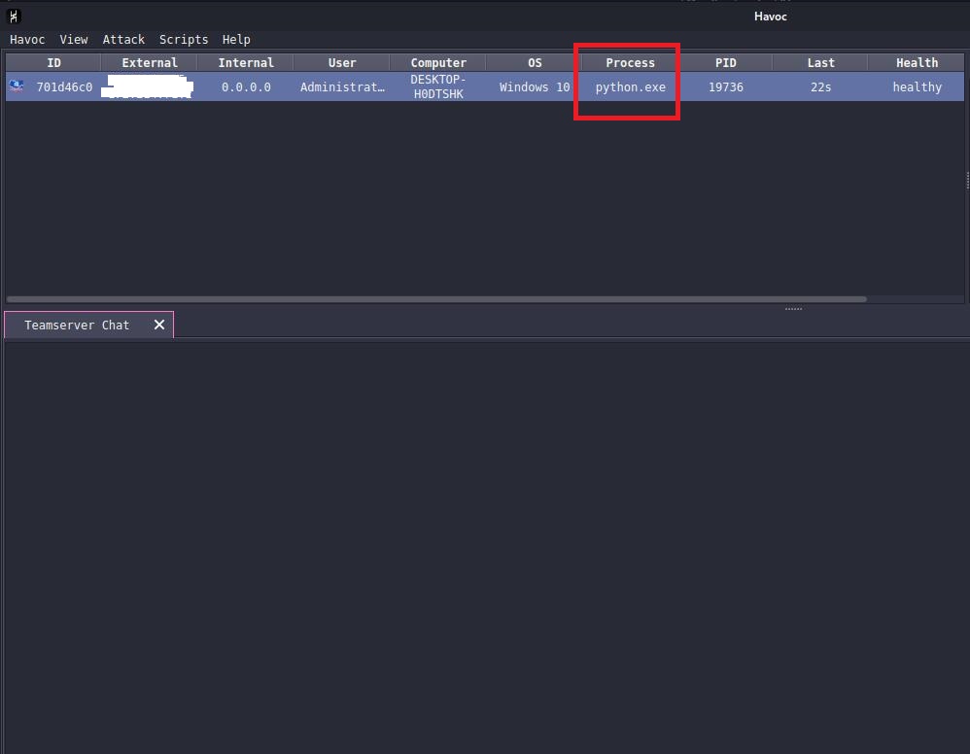Image resolution: width=970 pixels, height=754 pixels.
Task: Open the Scripts menu
Action: pyautogui.click(x=184, y=40)
